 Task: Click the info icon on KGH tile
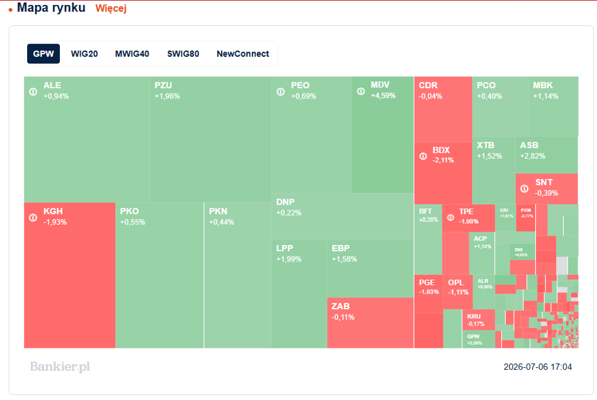(x=33, y=217)
